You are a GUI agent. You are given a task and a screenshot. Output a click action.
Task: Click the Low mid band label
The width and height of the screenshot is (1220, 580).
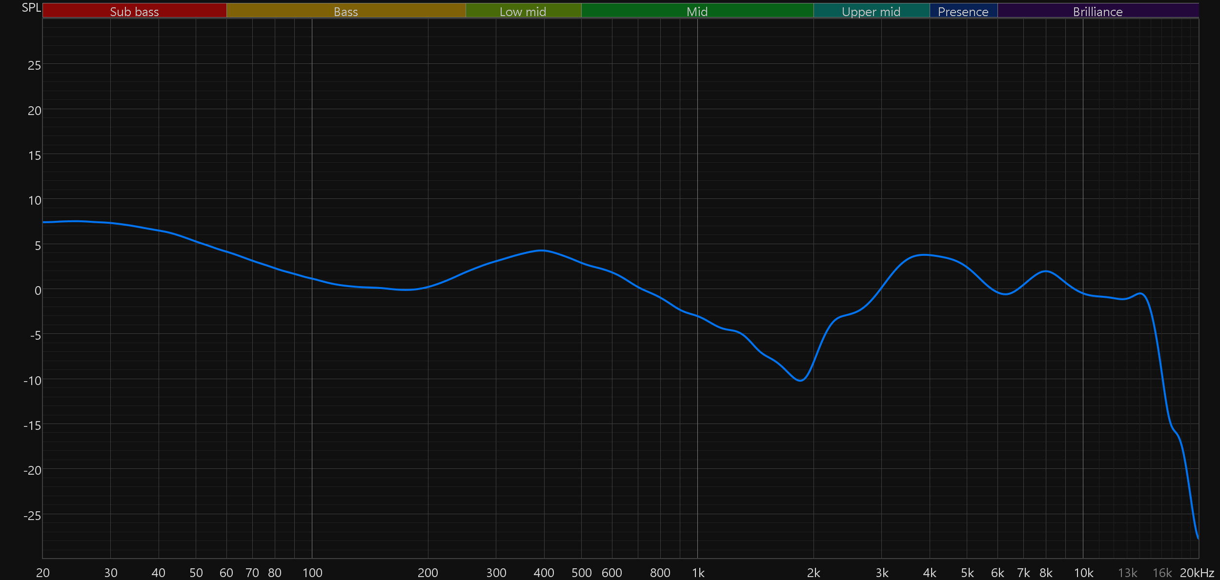tap(523, 11)
